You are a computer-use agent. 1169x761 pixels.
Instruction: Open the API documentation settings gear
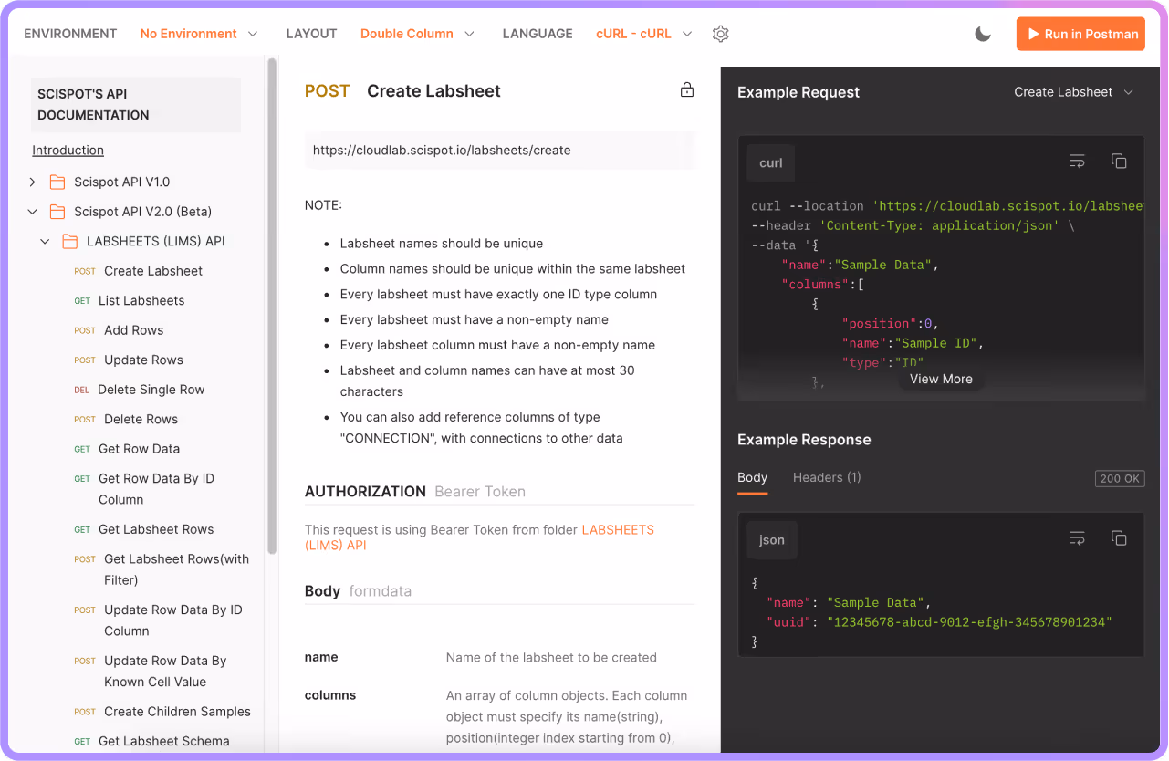click(x=720, y=33)
